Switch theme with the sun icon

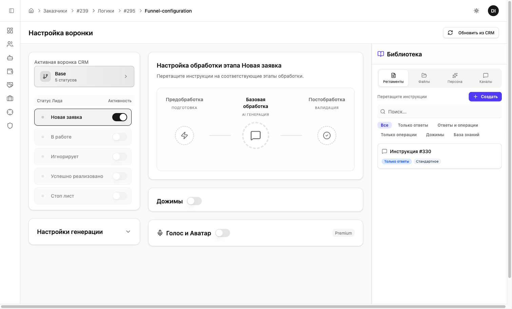click(x=476, y=11)
